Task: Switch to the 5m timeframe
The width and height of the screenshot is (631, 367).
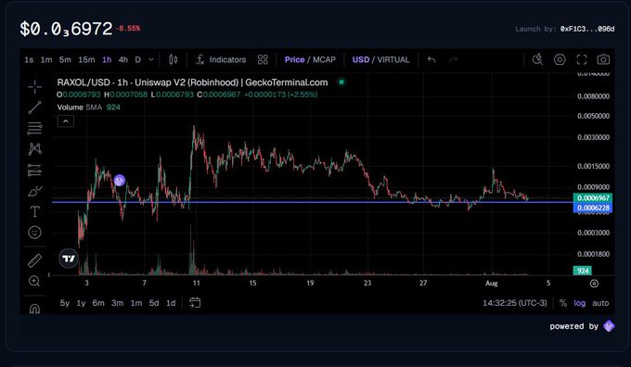Action: 65,60
